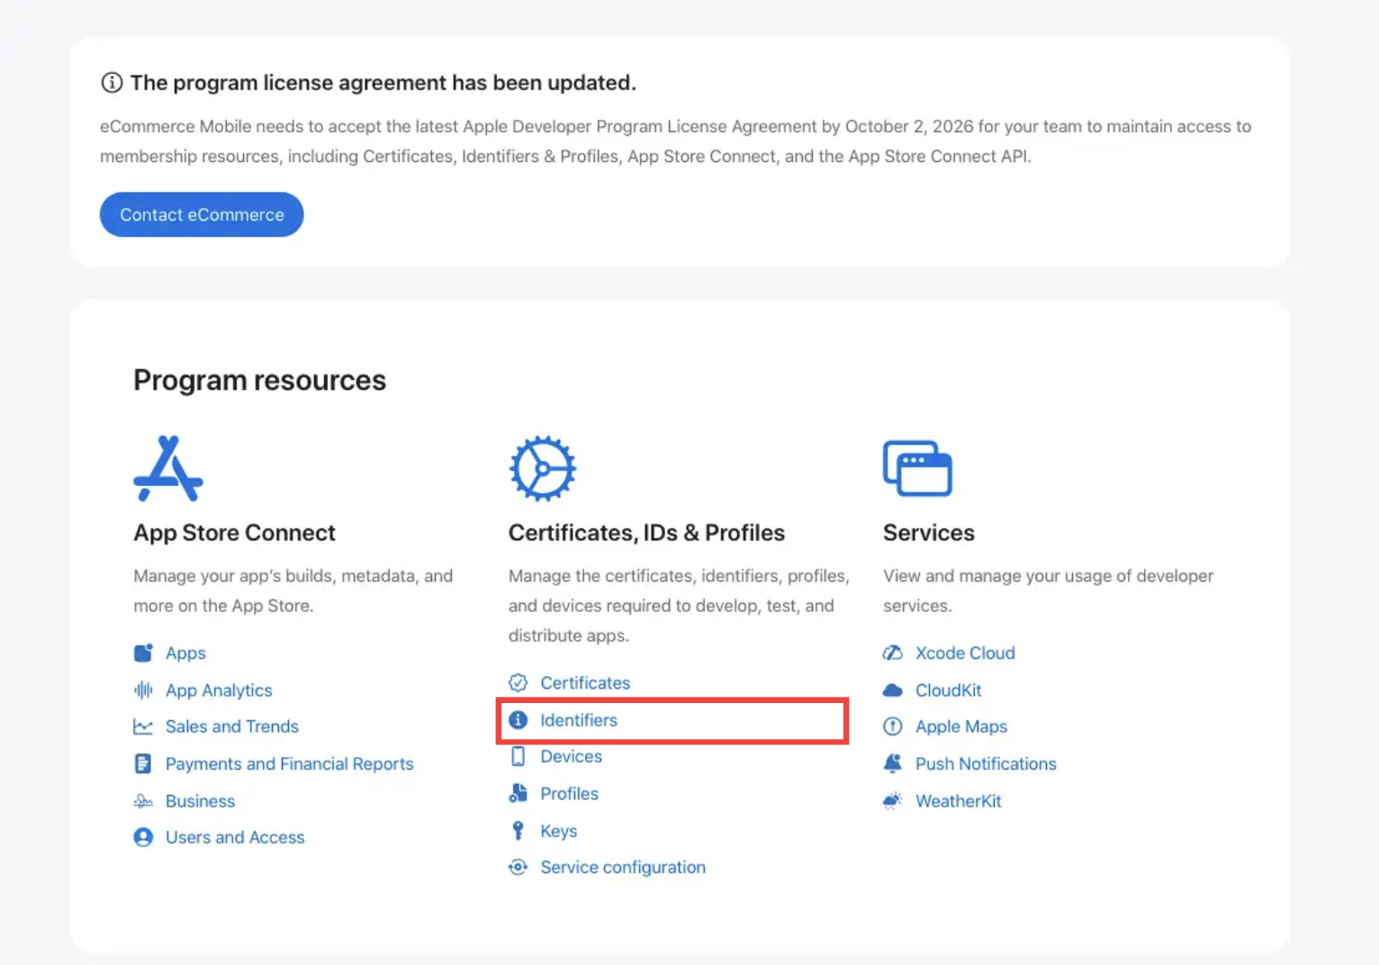This screenshot has width=1379, height=965.
Task: Click the Certificates, IDs & Profiles gear icon
Action: coord(543,468)
